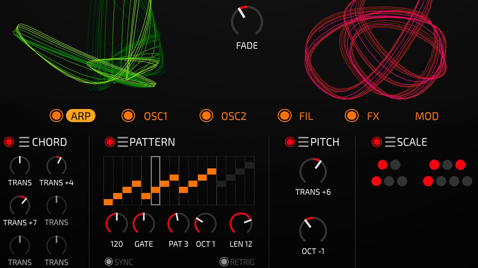Toggle the ARP section power button
Screen dimensions: 478x268
pyautogui.click(x=57, y=116)
